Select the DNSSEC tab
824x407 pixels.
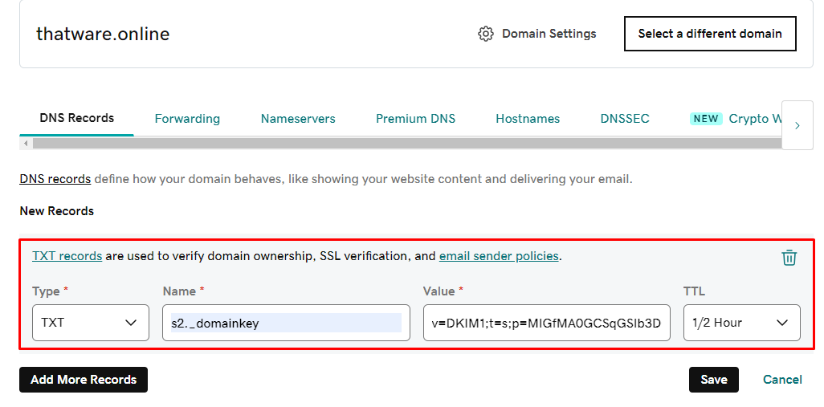point(625,119)
